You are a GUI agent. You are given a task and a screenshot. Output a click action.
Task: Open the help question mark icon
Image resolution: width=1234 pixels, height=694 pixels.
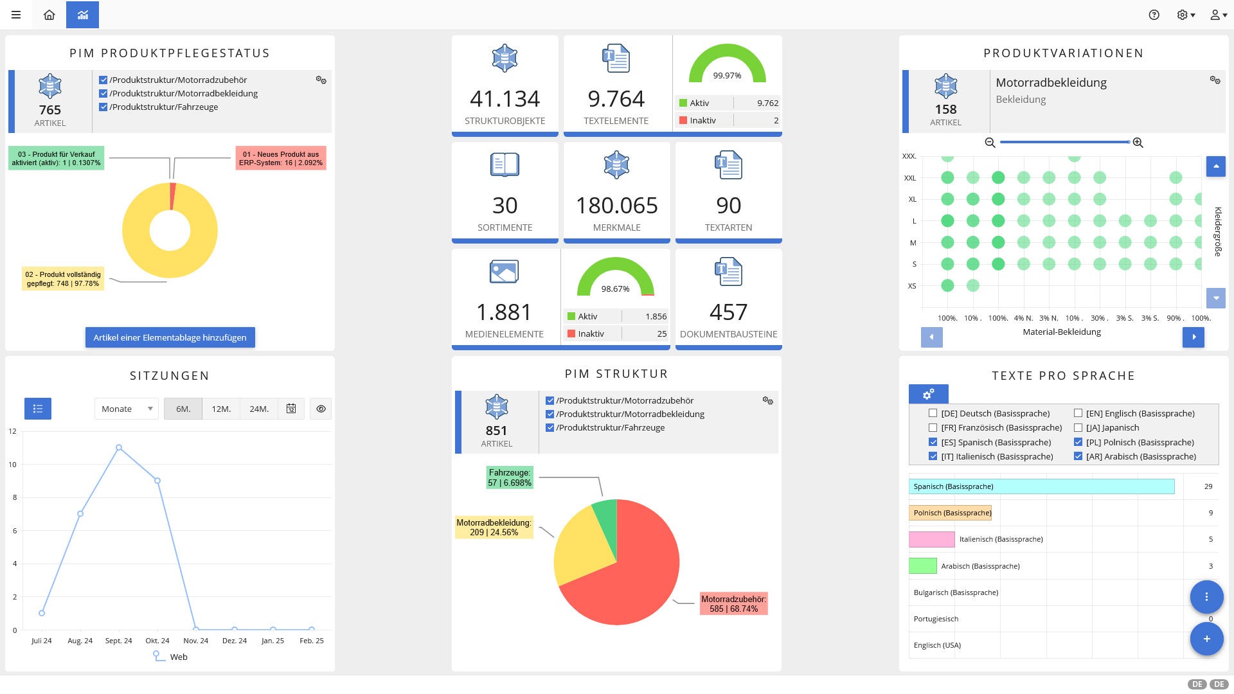(x=1154, y=15)
